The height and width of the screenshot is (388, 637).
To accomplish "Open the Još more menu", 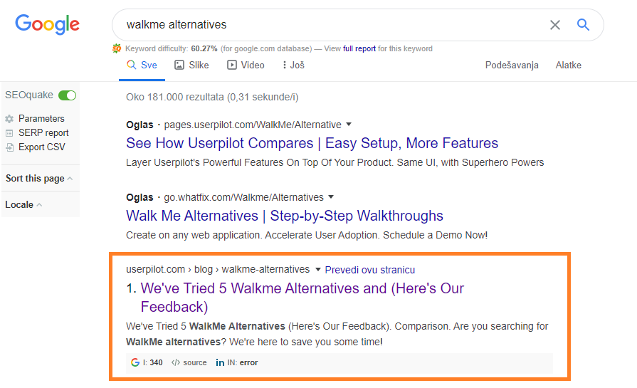I will pos(293,65).
